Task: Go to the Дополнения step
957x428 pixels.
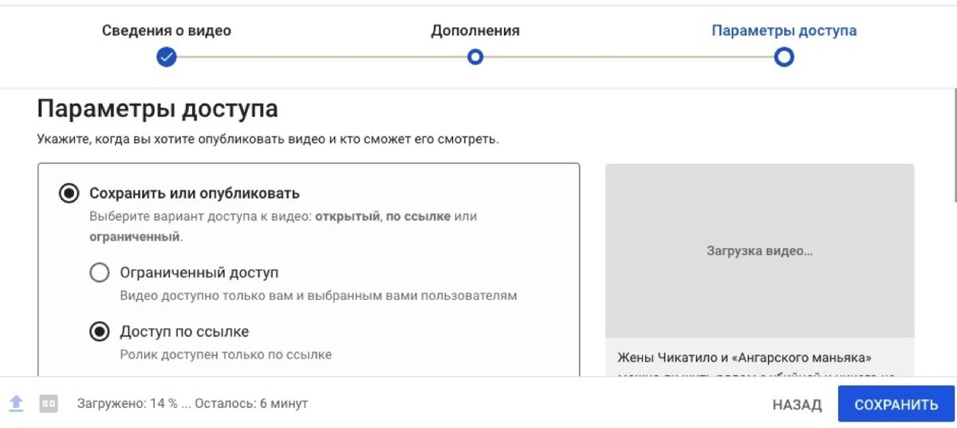Action: click(475, 31)
